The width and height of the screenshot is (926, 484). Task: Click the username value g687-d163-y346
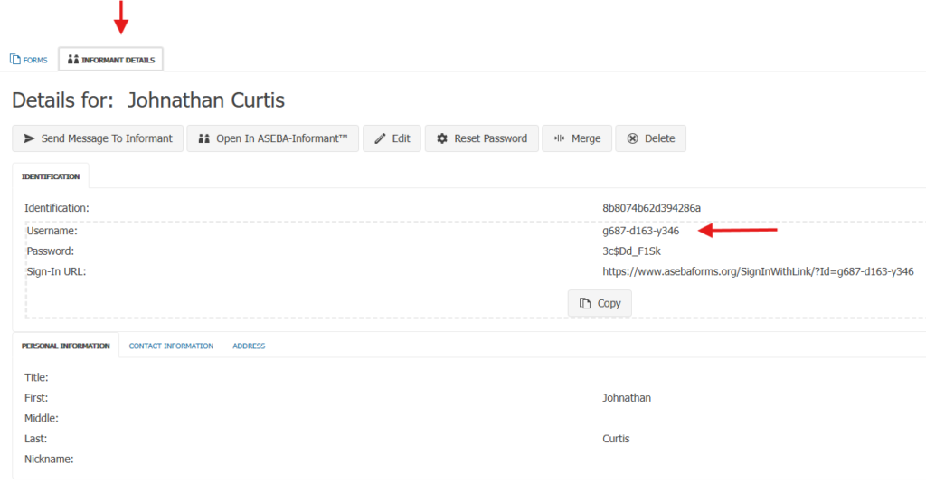click(x=640, y=231)
